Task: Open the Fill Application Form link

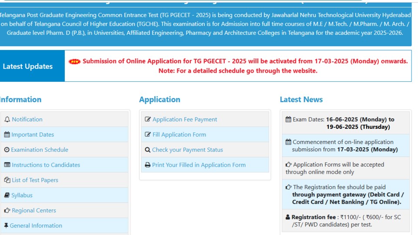Action: [x=179, y=134]
